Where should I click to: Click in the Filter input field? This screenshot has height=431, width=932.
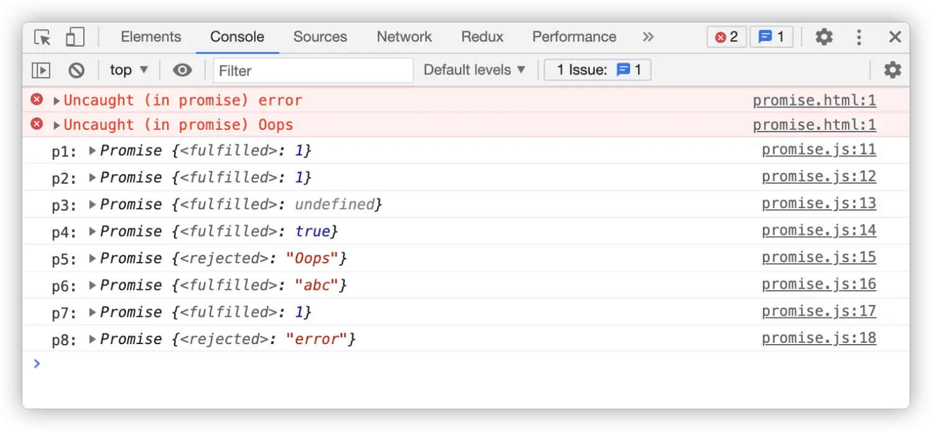click(313, 70)
